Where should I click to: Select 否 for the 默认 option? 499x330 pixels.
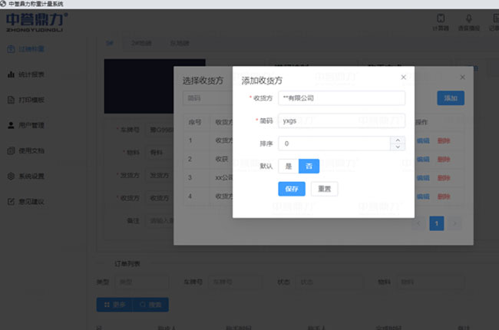pos(309,166)
